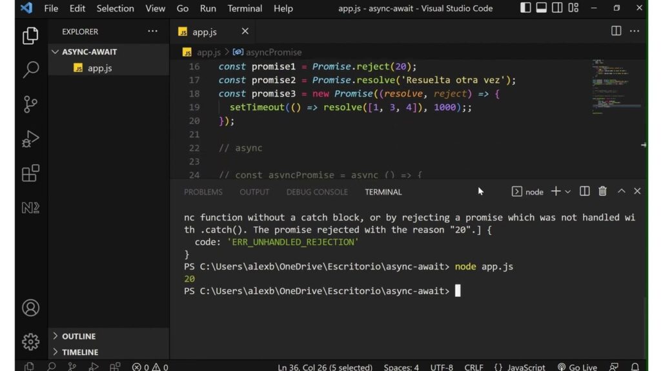Image resolution: width=661 pixels, height=371 pixels.
Task: Open the Search view in activity bar
Action: (30, 70)
